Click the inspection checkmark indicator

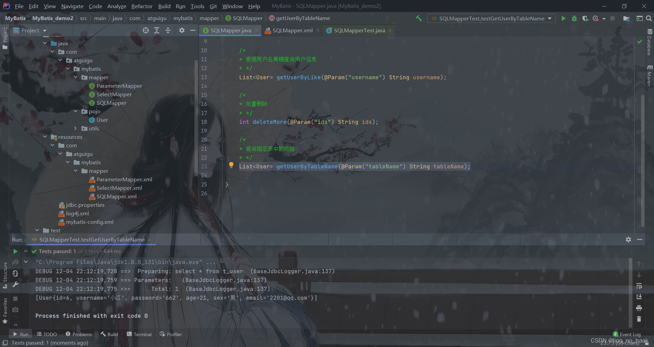[x=640, y=42]
